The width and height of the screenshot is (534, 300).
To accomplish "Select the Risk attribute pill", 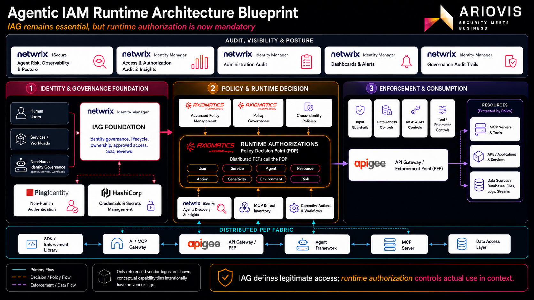I will click(305, 179).
